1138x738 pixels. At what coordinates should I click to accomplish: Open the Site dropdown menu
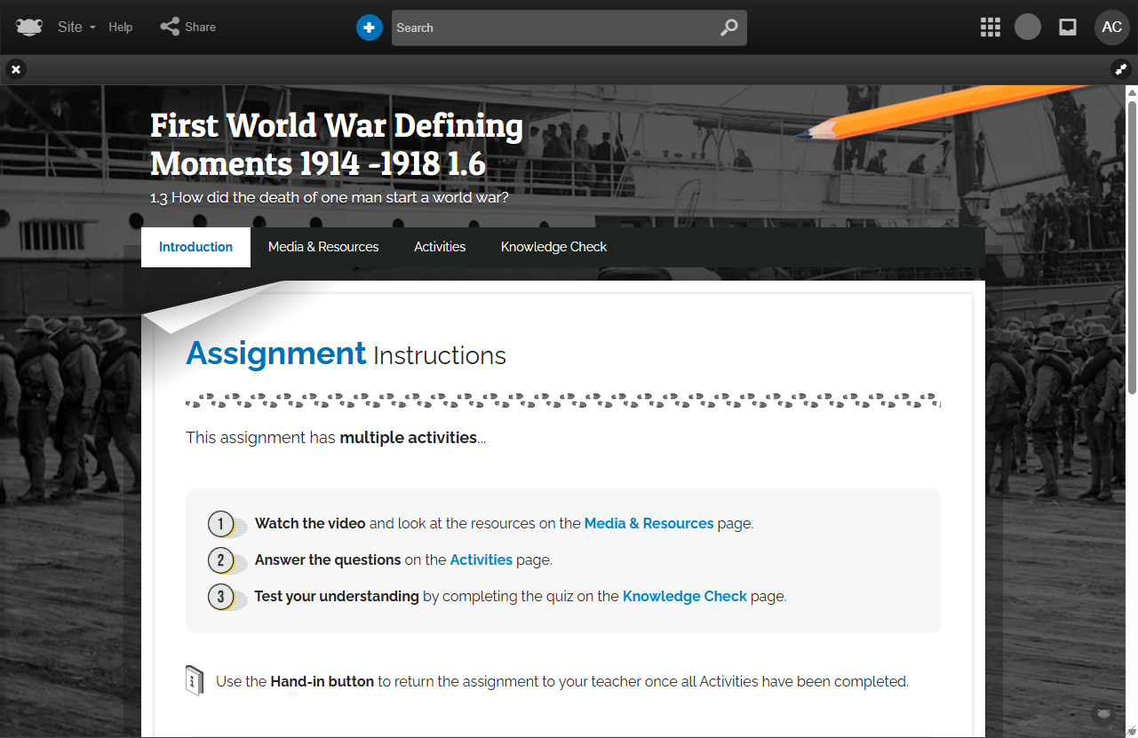pyautogui.click(x=76, y=28)
